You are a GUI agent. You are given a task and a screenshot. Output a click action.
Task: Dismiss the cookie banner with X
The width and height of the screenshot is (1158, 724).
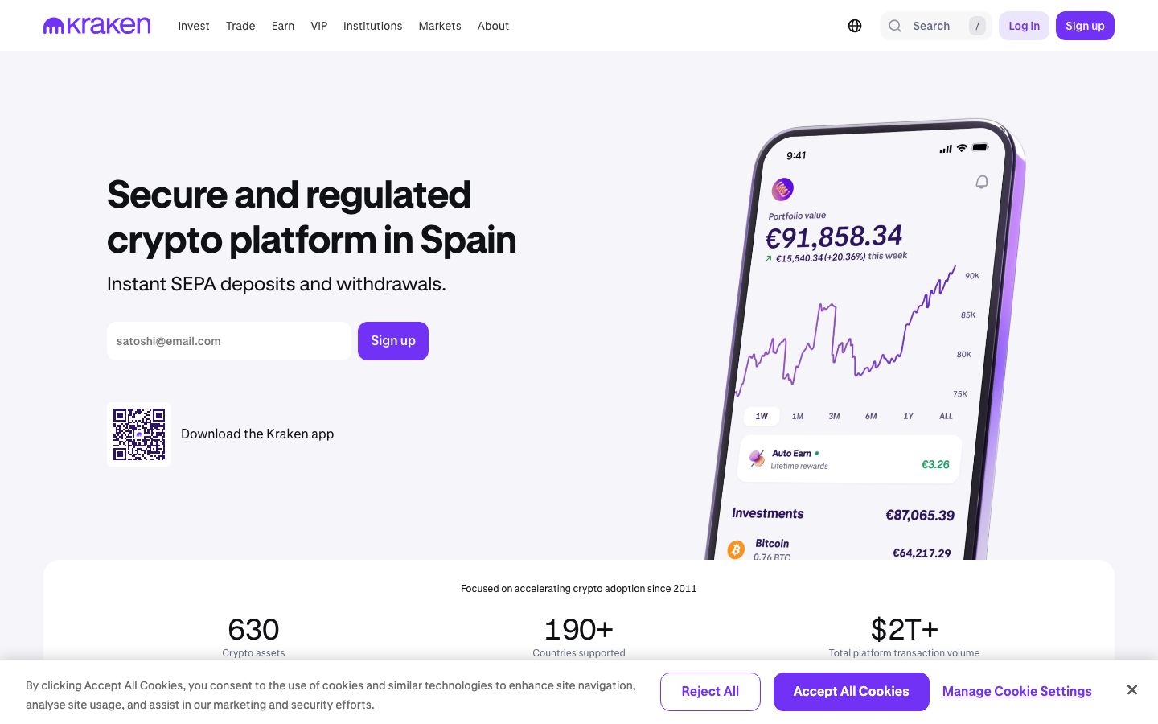[1132, 689]
